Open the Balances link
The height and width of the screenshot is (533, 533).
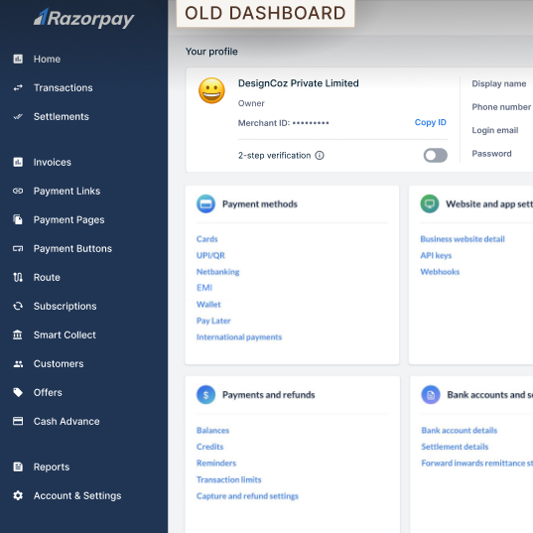pos(212,431)
